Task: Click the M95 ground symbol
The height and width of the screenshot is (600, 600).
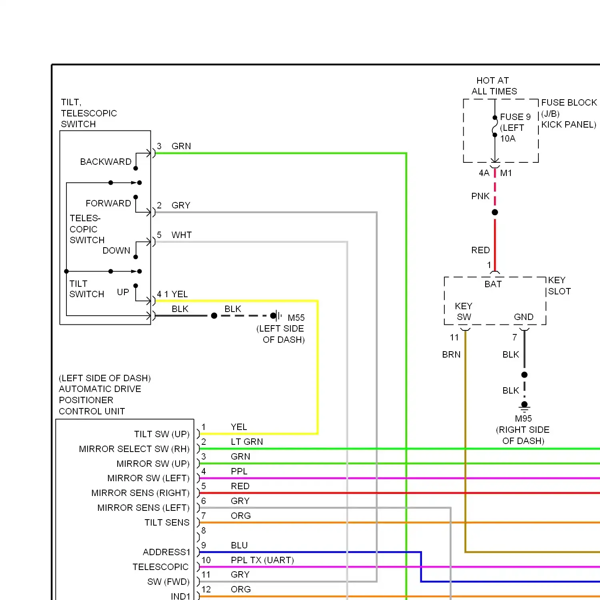Action: click(x=524, y=407)
